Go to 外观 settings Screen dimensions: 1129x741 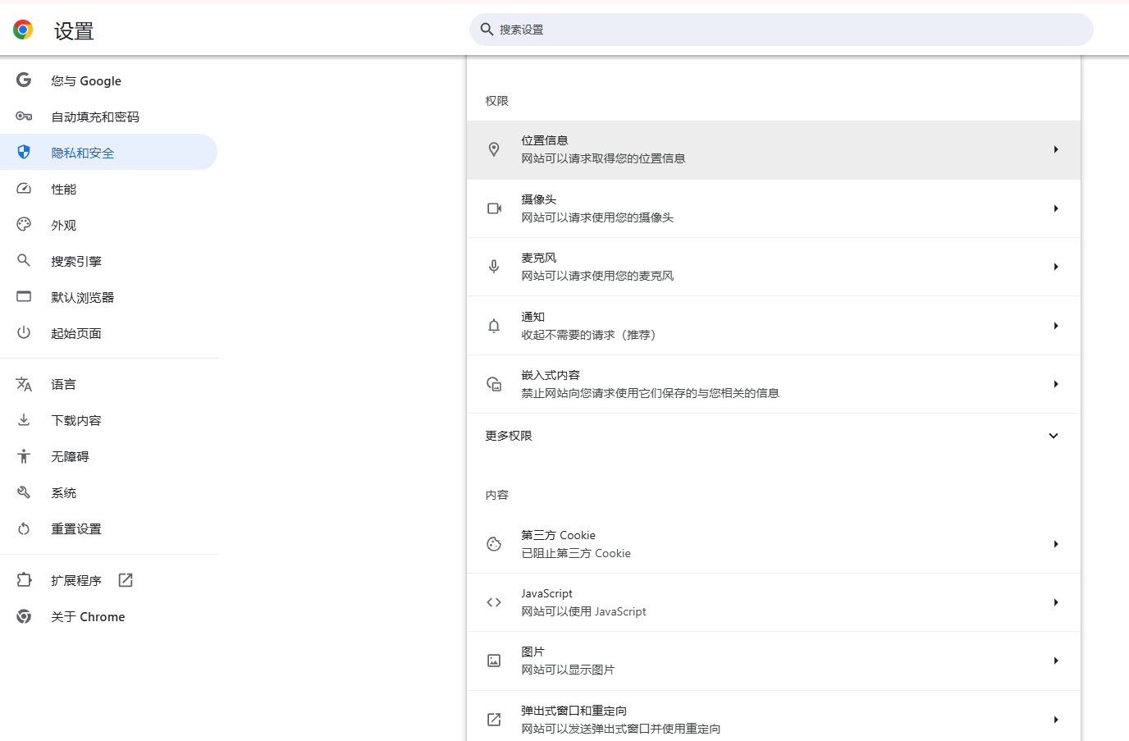[x=109, y=225]
